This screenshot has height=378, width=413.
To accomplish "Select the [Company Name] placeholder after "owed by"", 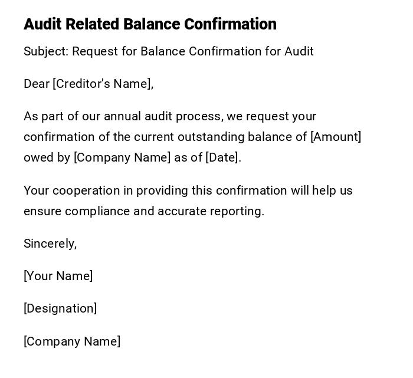I will pyautogui.click(x=122, y=157).
